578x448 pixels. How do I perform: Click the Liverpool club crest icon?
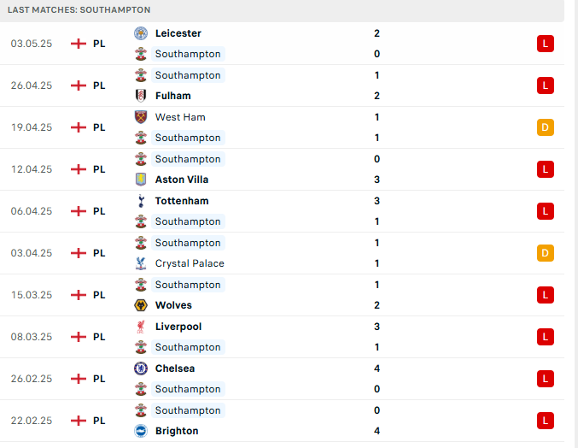(141, 327)
